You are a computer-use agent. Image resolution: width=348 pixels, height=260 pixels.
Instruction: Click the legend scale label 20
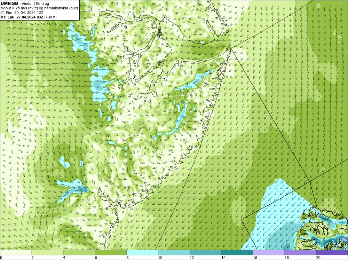coord(318,258)
